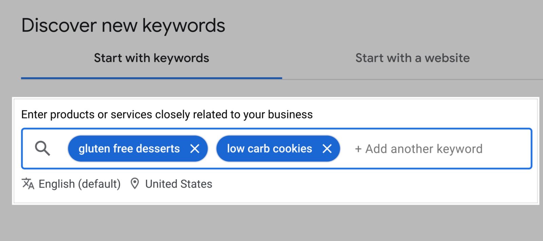This screenshot has height=241, width=543.
Task: Click the products or services instruction text
Action: pos(167,114)
